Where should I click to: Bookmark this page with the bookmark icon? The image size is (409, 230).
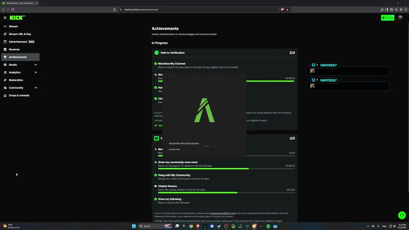click(x=114, y=10)
